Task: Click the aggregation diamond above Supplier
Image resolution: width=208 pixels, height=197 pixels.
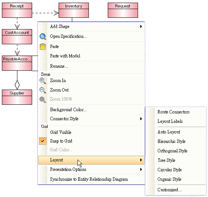Action: (x=17, y=85)
